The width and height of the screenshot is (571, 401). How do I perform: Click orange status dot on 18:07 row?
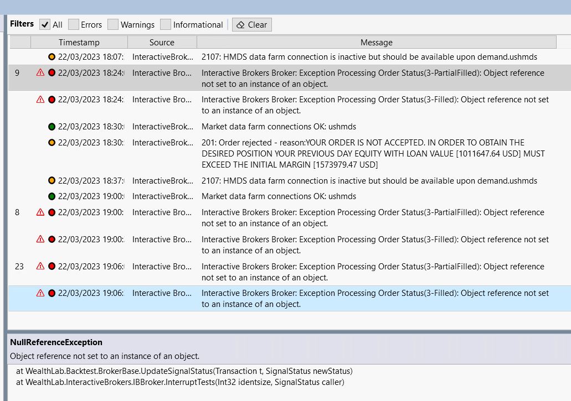click(52, 56)
